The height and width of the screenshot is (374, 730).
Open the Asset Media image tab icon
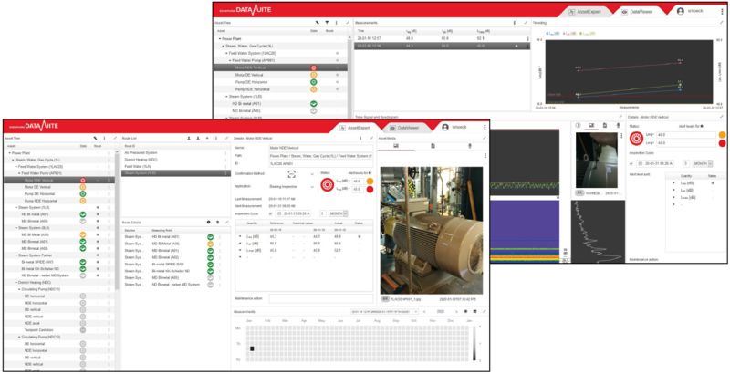396,145
